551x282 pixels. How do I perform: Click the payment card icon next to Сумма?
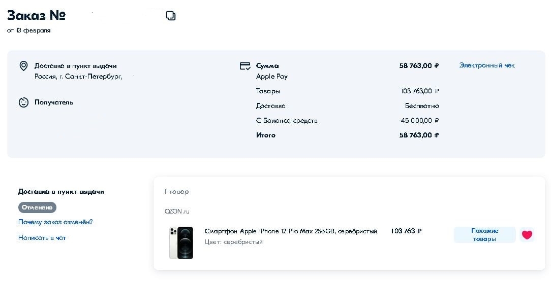coord(245,66)
